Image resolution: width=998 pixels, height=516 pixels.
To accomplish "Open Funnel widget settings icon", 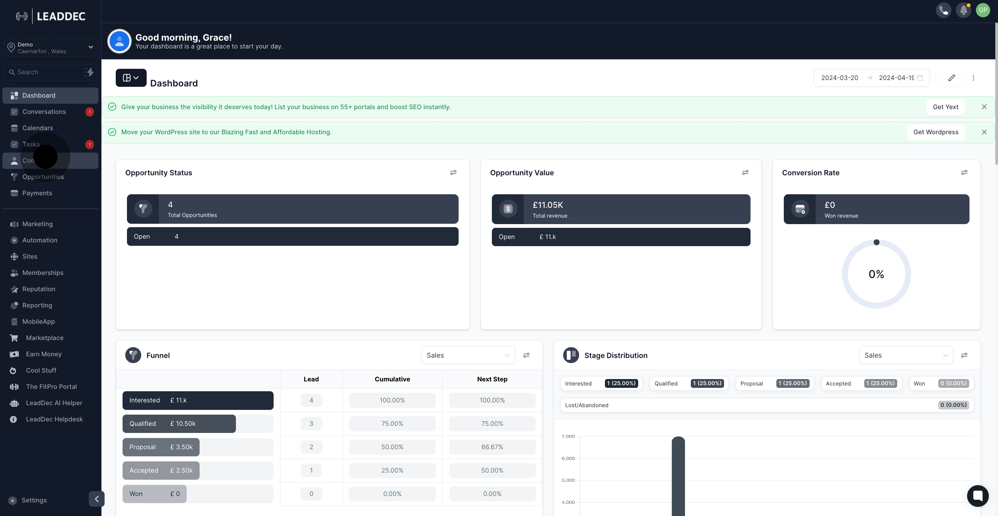I will (x=526, y=355).
